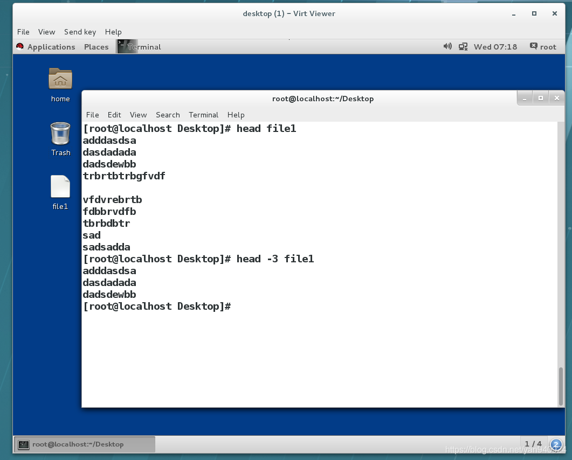Open the terminal Search menu
Viewport: 572px width, 460px height.
click(x=168, y=115)
